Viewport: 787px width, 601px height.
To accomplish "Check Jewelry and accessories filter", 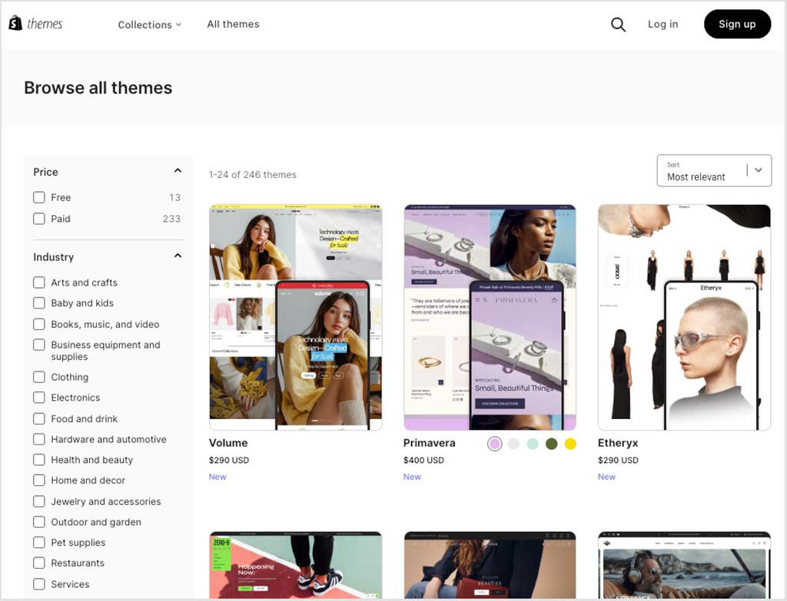I will point(38,501).
